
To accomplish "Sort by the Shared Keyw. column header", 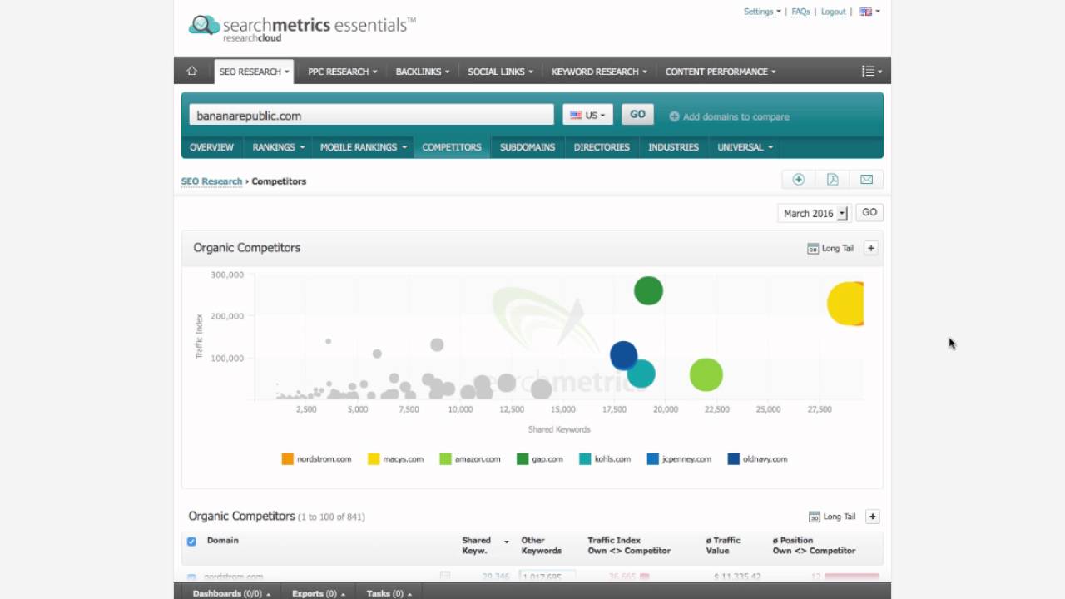I will pyautogui.click(x=477, y=546).
